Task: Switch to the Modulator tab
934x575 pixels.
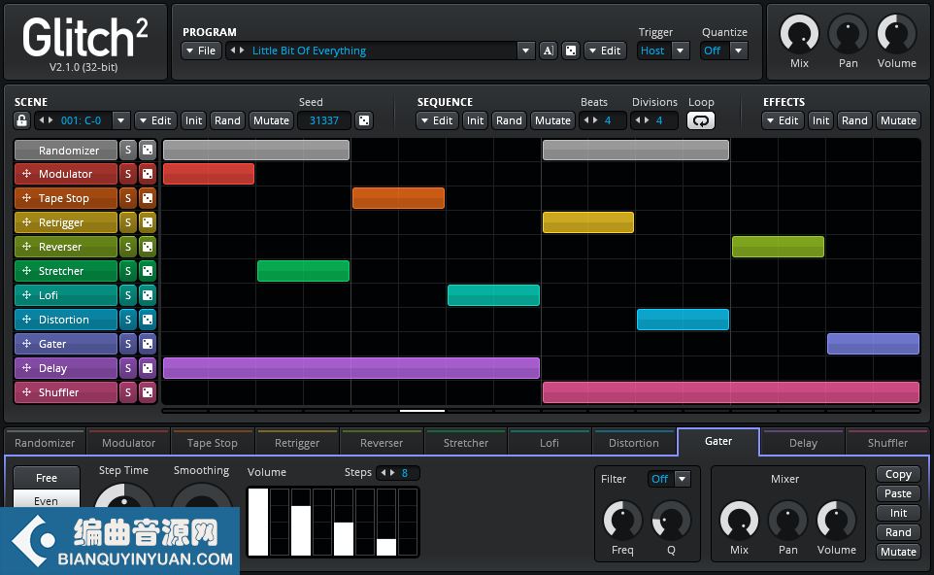Action: click(129, 443)
